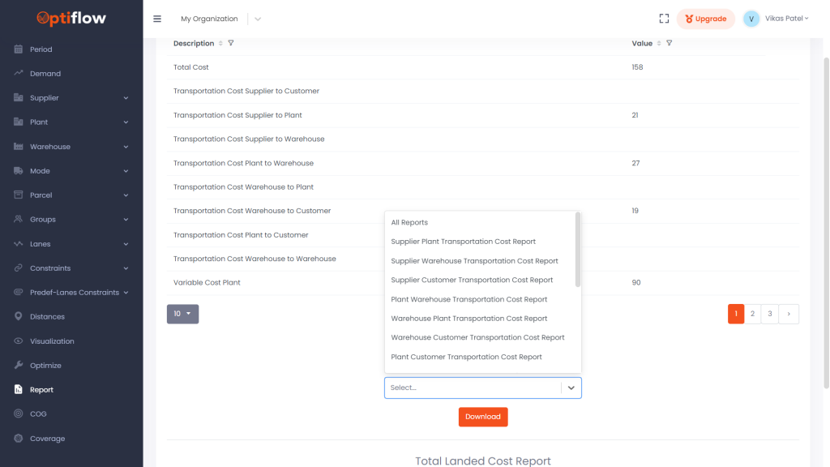Image resolution: width=830 pixels, height=467 pixels.
Task: Open the Coverage sidebar item
Action: point(47,439)
